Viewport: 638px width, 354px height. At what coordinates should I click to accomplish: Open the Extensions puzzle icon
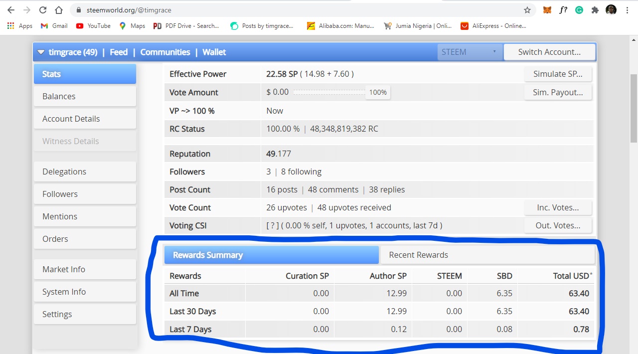595,10
